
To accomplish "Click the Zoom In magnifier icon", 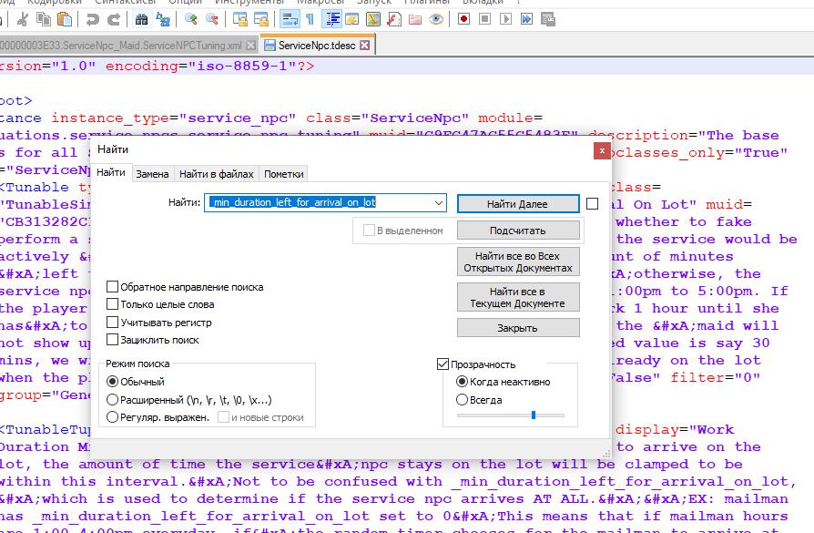I will pos(190,18).
